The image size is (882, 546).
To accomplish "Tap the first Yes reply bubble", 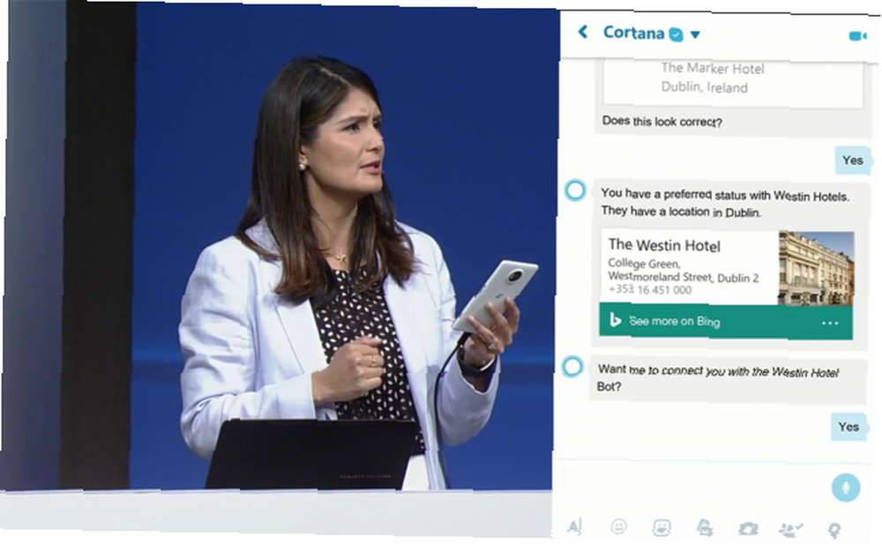I will click(x=853, y=161).
